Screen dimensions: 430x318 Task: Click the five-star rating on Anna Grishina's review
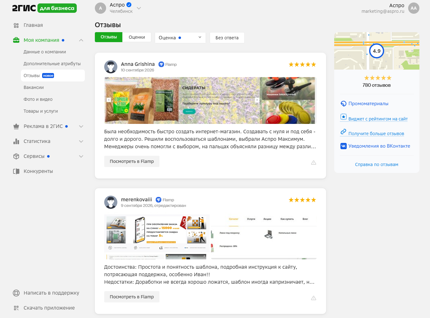tap(302, 65)
